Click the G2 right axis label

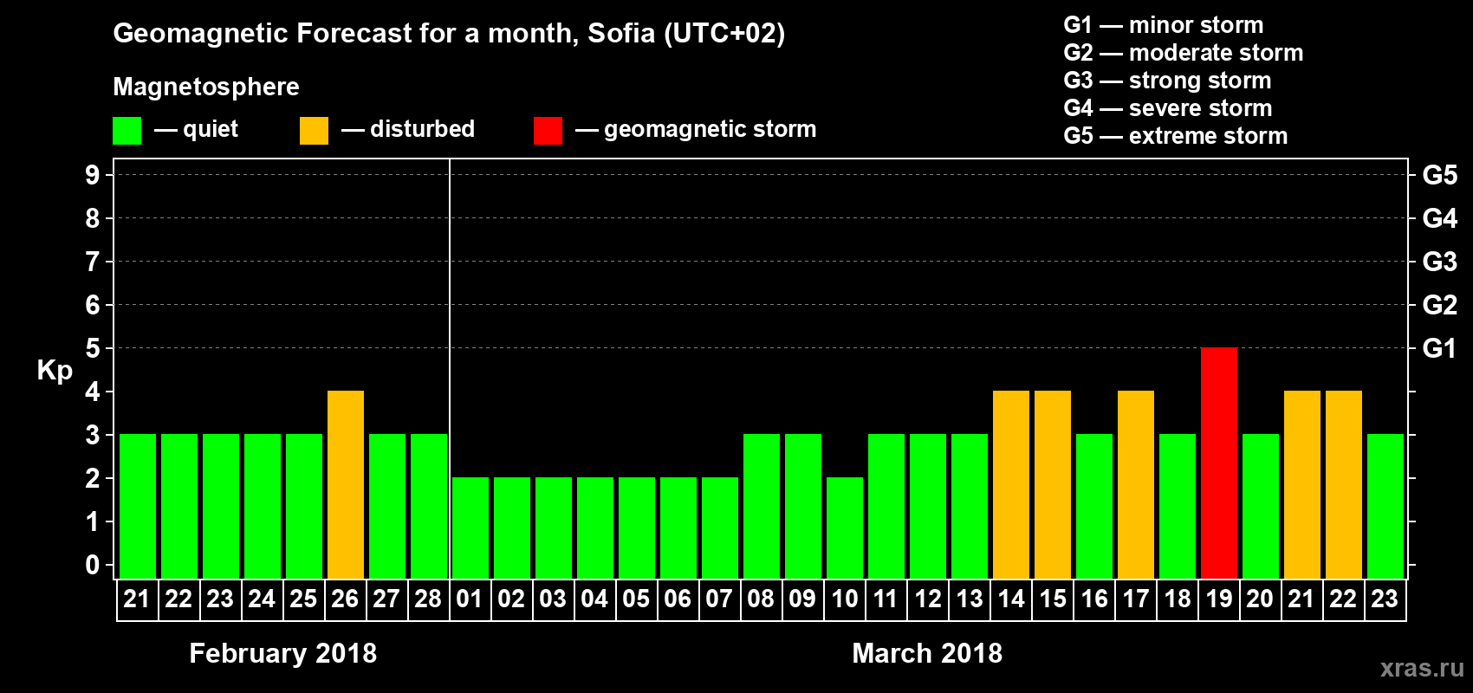coord(1439,305)
